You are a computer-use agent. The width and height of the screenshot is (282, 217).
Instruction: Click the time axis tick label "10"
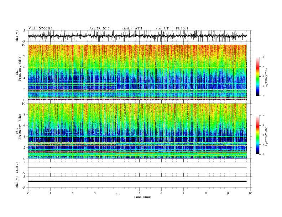250,193
